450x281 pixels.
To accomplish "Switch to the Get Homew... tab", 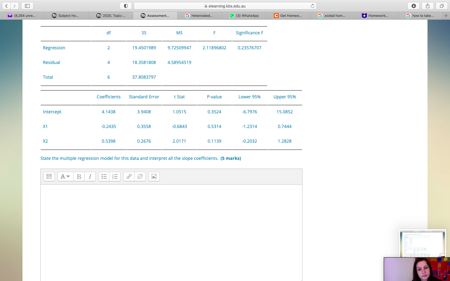I will coord(288,16).
